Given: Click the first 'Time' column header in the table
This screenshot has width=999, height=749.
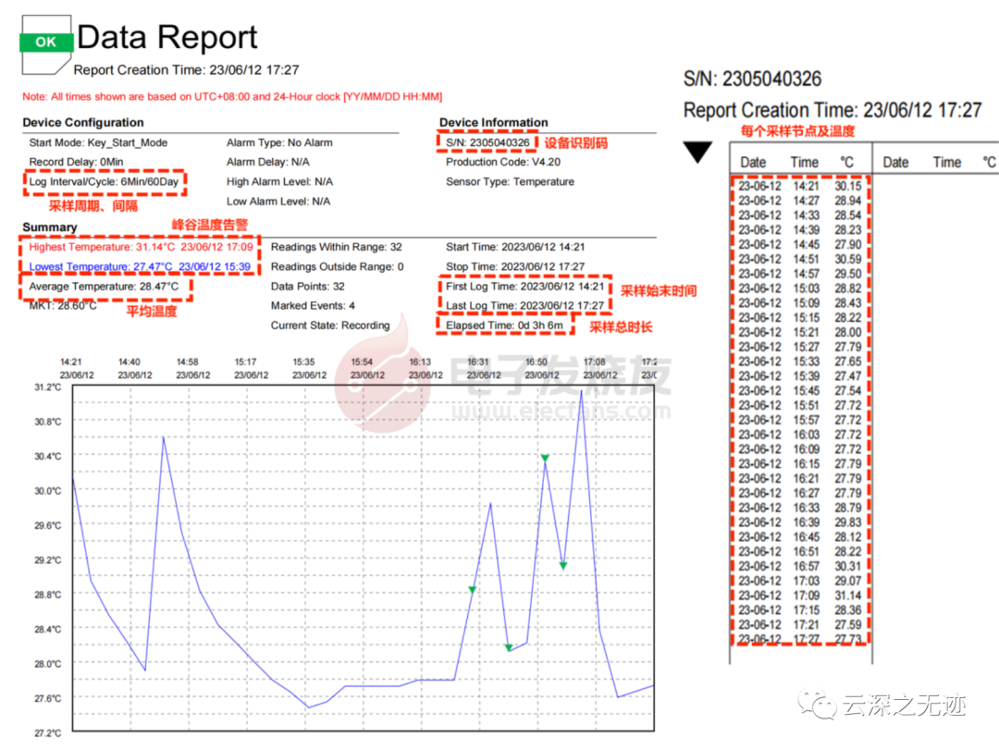Looking at the screenshot, I should [x=804, y=163].
